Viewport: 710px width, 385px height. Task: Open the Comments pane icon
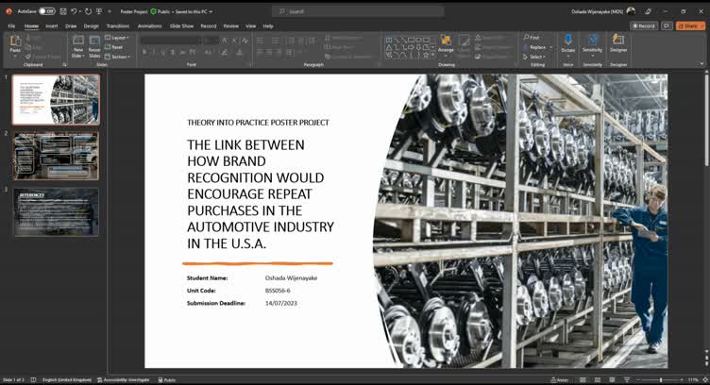click(667, 25)
